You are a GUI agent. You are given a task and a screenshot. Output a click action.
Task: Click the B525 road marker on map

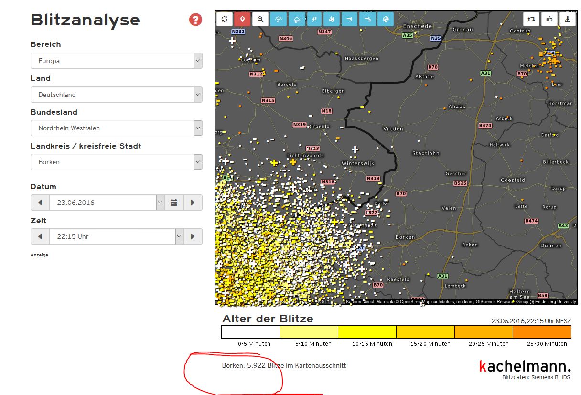(460, 183)
